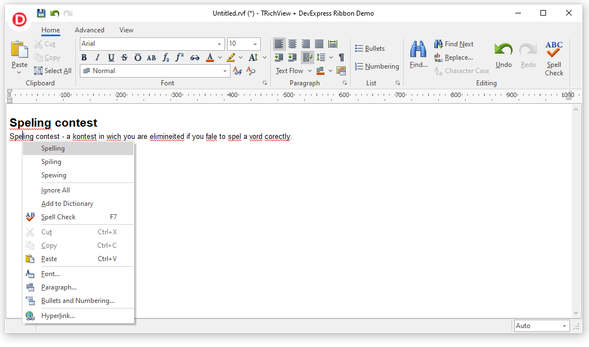
Task: Select 'Add to Dictionary' in context menu
Action: click(x=67, y=204)
